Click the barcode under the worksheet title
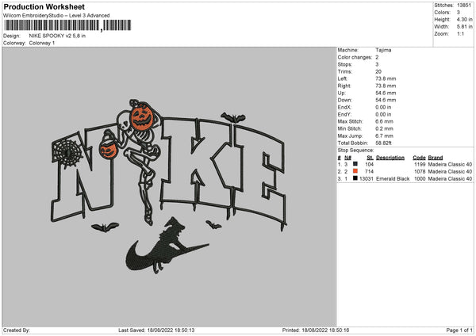Viewport: 476px width, 336px height. click(67, 25)
